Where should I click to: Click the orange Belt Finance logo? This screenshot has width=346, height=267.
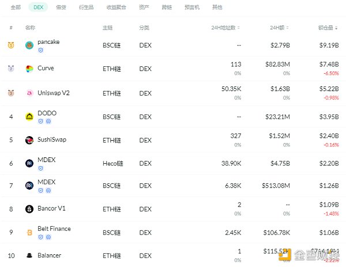pyautogui.click(x=29, y=232)
